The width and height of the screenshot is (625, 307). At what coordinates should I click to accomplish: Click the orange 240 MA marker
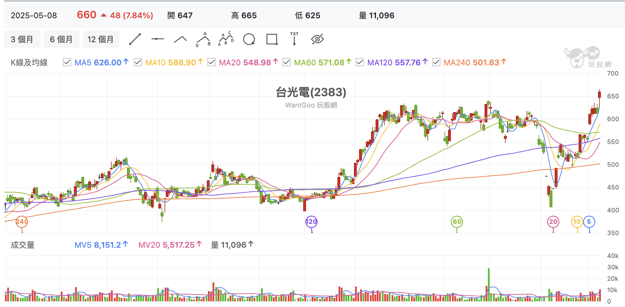coord(22,222)
